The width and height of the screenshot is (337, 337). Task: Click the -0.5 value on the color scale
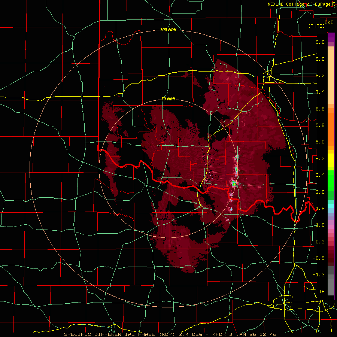pyautogui.click(x=319, y=258)
